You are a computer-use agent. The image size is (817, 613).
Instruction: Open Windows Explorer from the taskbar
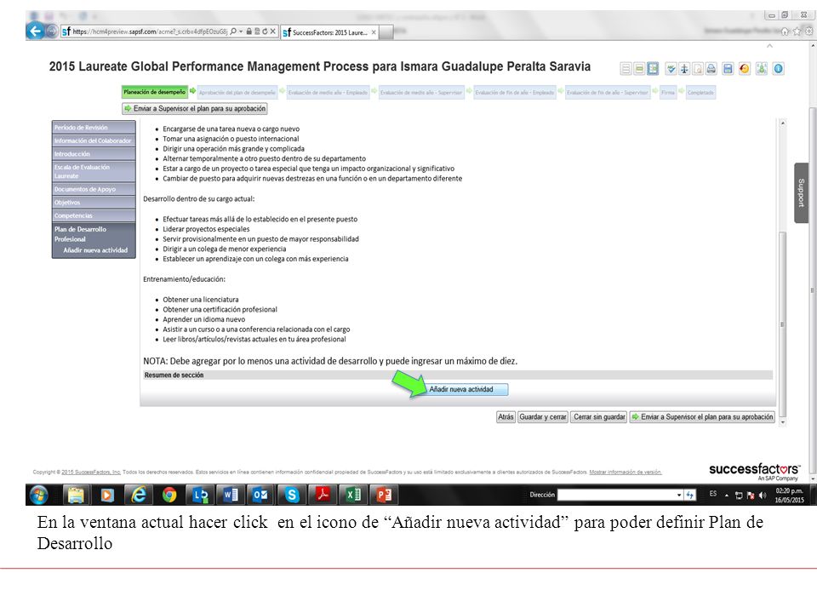76,495
